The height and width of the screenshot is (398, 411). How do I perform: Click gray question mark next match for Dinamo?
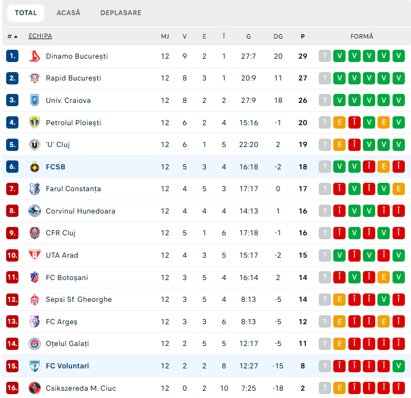pos(325,56)
